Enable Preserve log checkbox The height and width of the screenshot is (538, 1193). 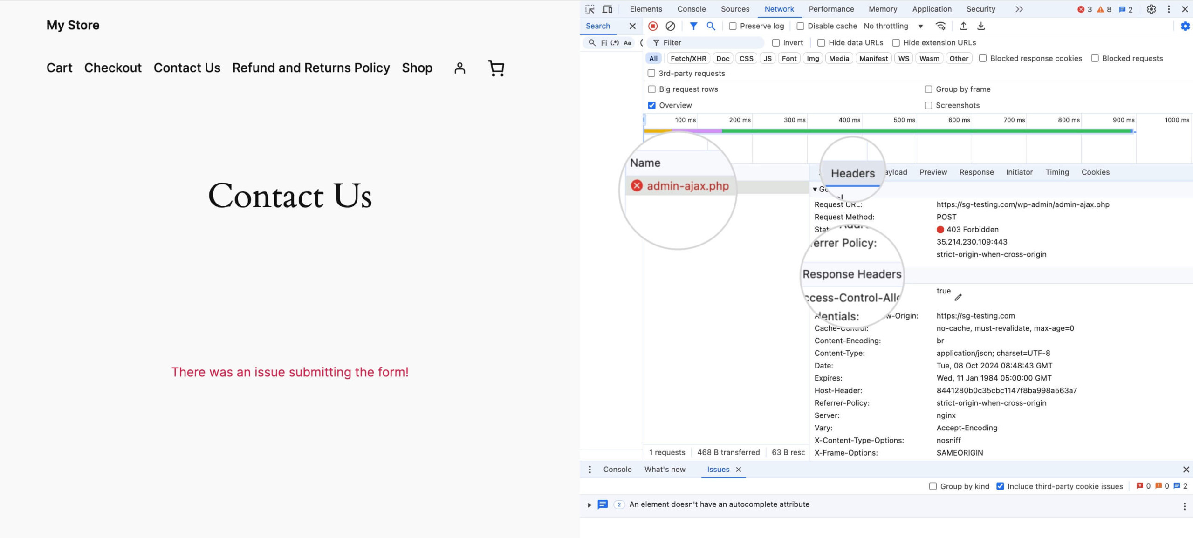733,26
